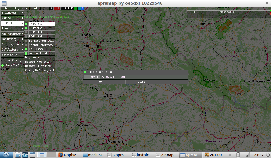Toggle RF-Port 4 enable dot

pyautogui.click(x=26, y=36)
